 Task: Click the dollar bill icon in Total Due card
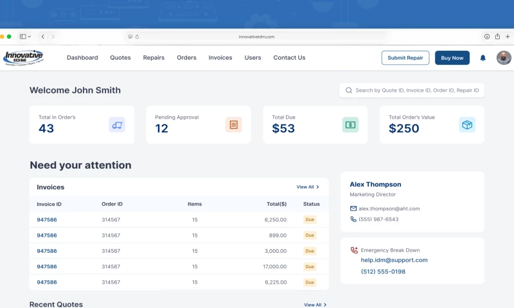click(350, 124)
